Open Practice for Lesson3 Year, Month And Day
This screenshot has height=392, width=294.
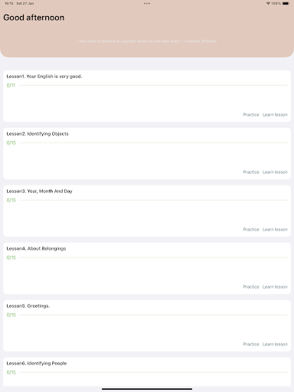251,230
